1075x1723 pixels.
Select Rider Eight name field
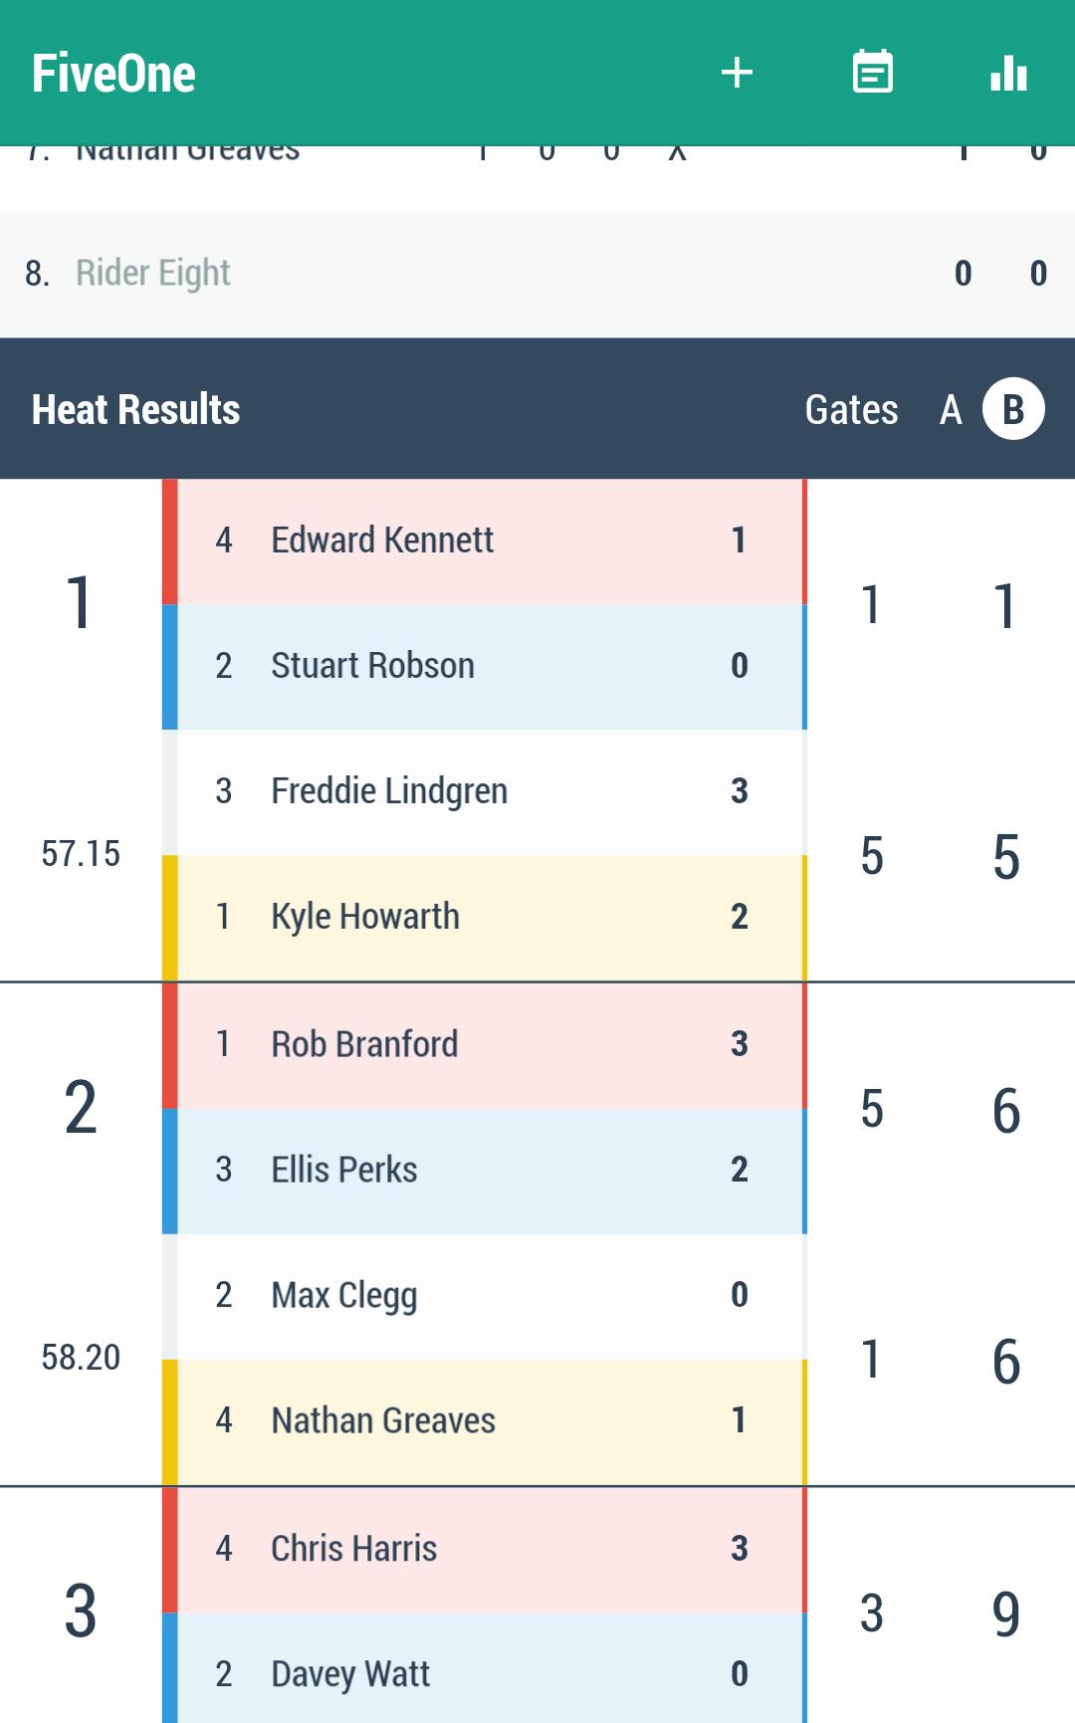(153, 273)
